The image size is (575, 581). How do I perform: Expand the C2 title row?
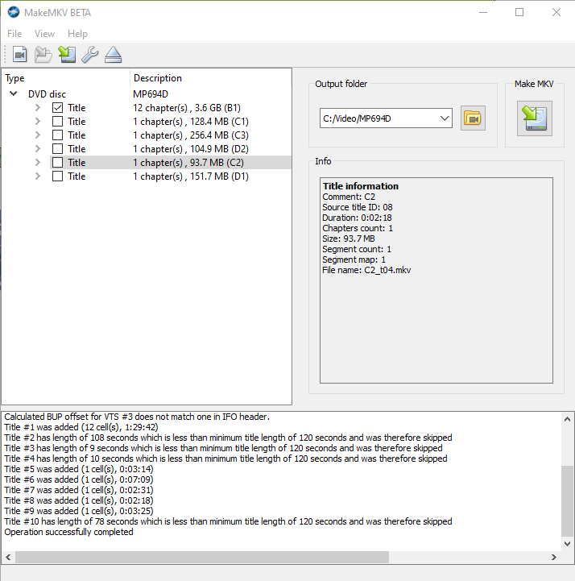37,163
